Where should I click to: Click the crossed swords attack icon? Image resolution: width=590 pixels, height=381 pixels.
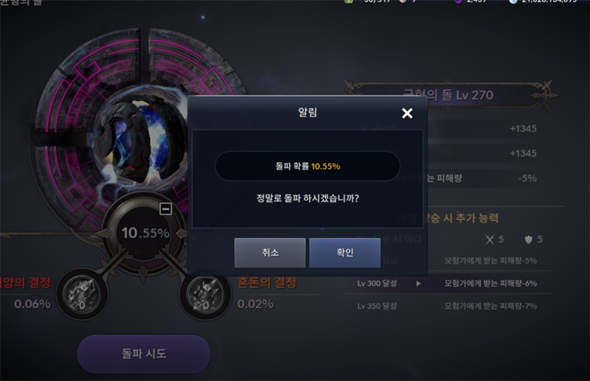490,240
